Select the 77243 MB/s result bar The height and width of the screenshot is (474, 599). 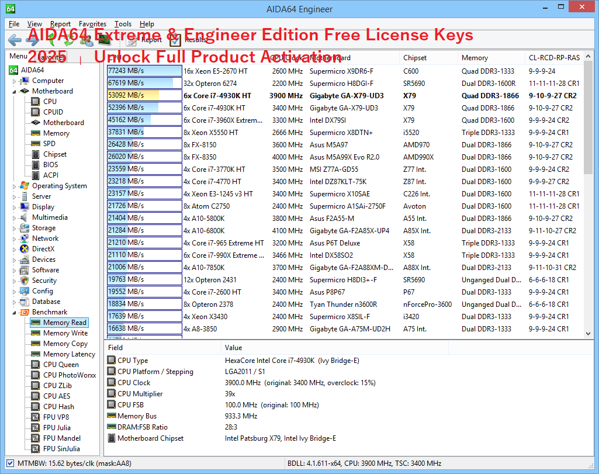(144, 71)
